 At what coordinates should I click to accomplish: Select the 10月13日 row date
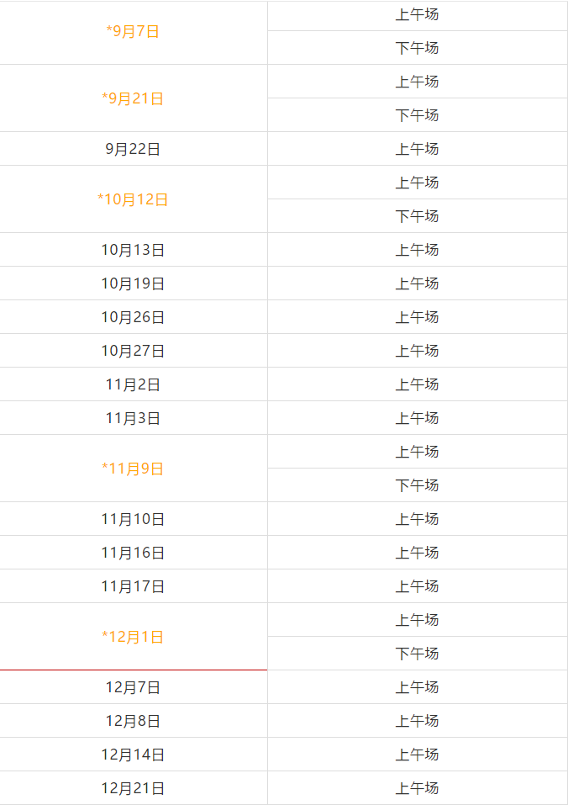coord(133,250)
